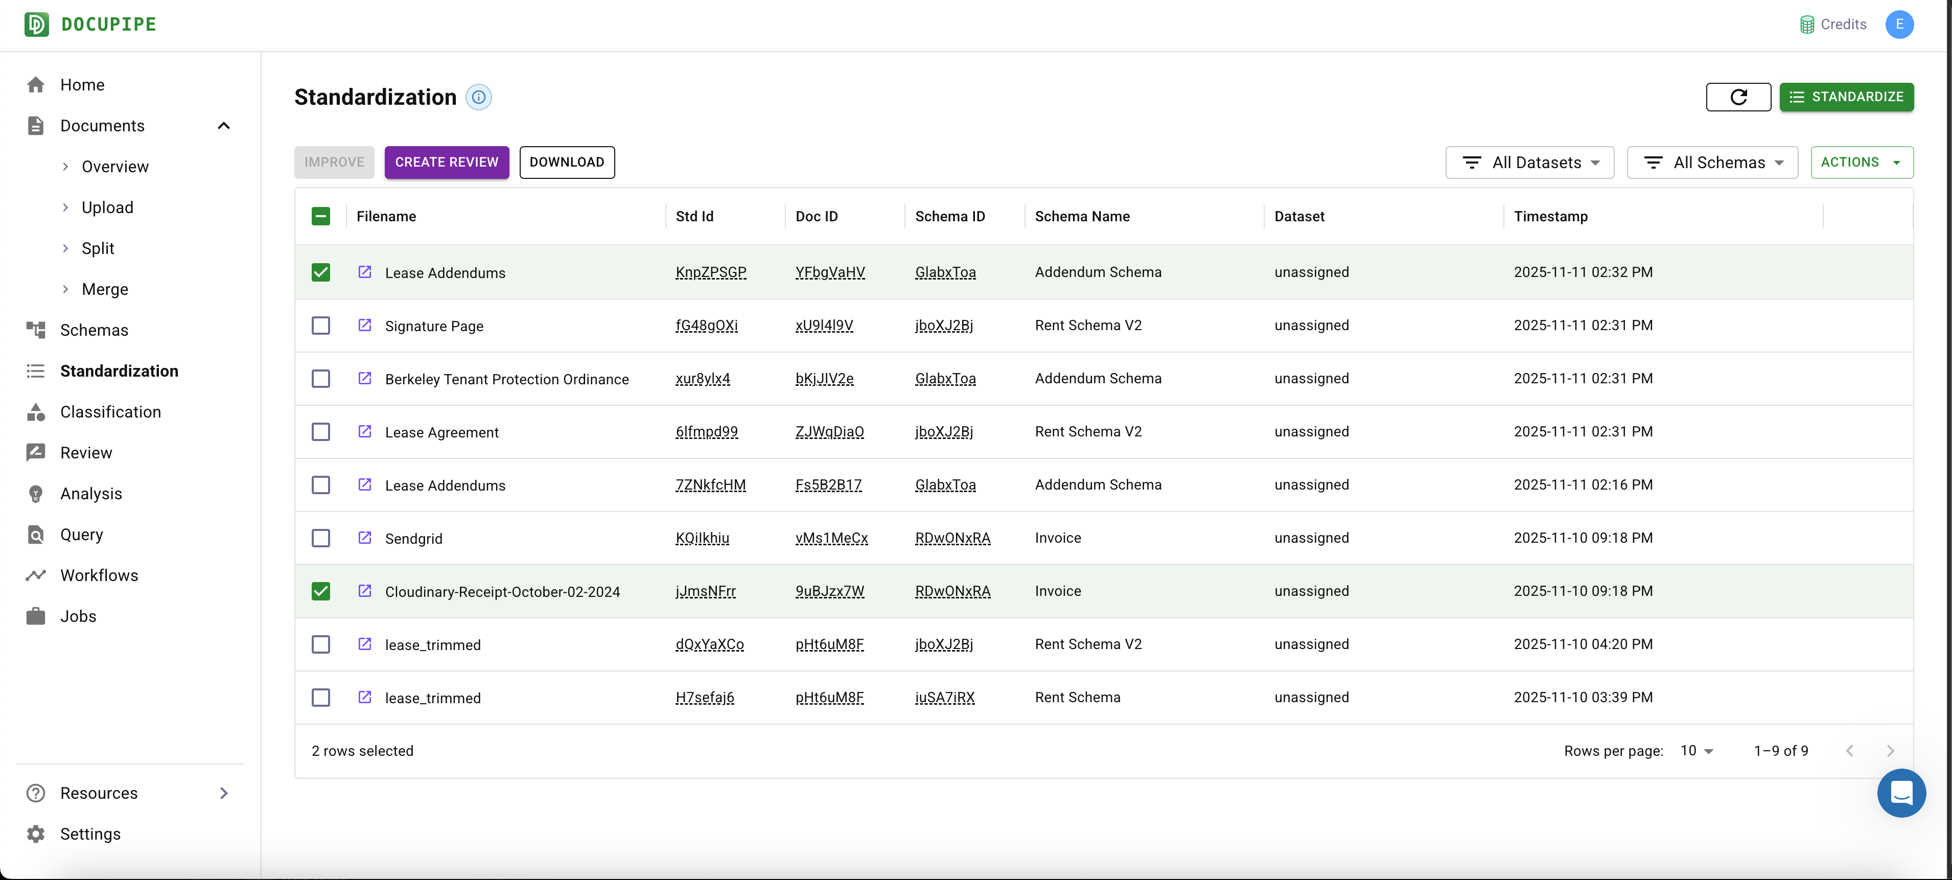The height and width of the screenshot is (880, 1952).
Task: Open Signature Page external link icon
Action: pyautogui.click(x=364, y=325)
